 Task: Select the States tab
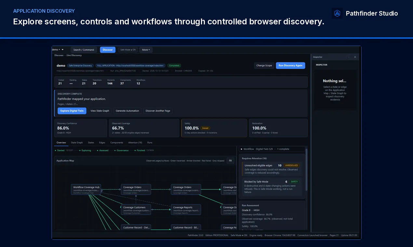(91, 143)
